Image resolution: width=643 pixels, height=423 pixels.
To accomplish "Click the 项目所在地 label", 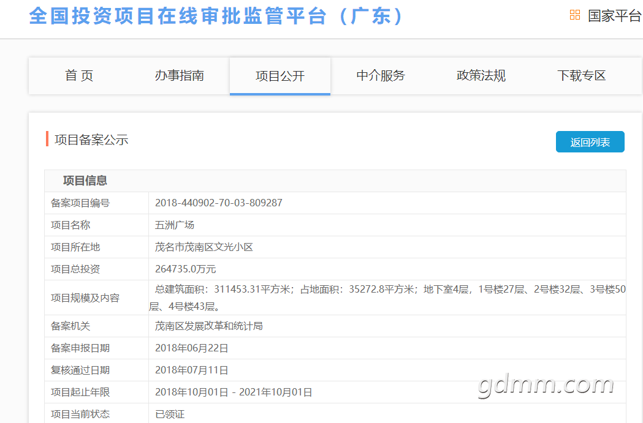I will click(75, 247).
